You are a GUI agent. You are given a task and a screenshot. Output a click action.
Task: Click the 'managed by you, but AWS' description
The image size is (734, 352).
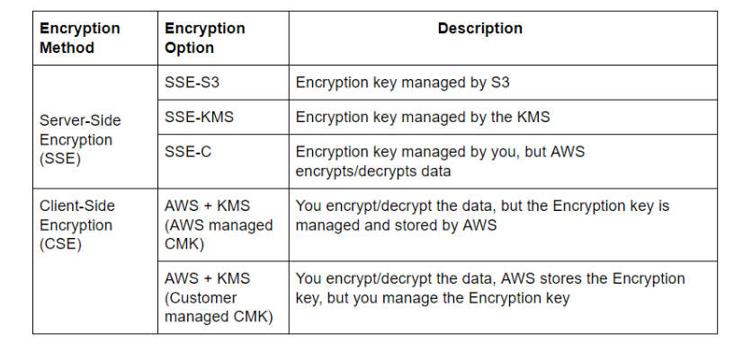pos(493,152)
